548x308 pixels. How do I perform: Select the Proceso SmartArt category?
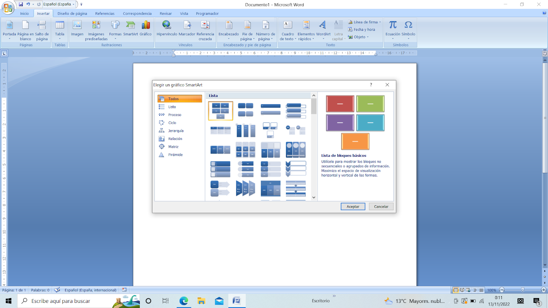pyautogui.click(x=180, y=115)
